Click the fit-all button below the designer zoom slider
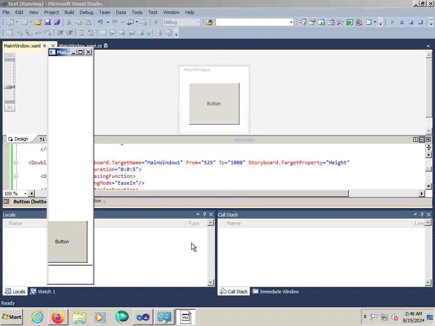This screenshot has width=435, height=326. pos(10,107)
